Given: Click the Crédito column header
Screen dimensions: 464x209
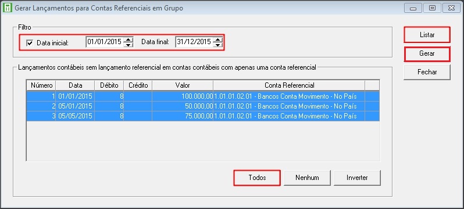Looking at the screenshot, I should 138,85.
